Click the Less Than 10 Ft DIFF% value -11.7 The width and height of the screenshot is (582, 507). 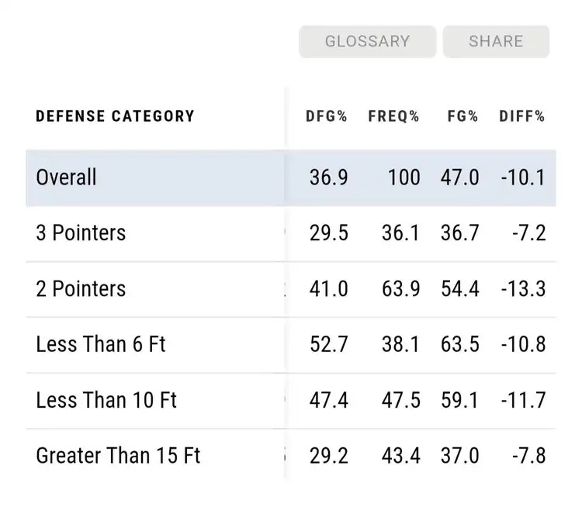522,400
